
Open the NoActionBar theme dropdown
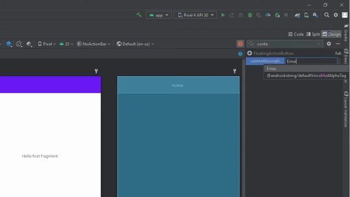[x=94, y=44]
